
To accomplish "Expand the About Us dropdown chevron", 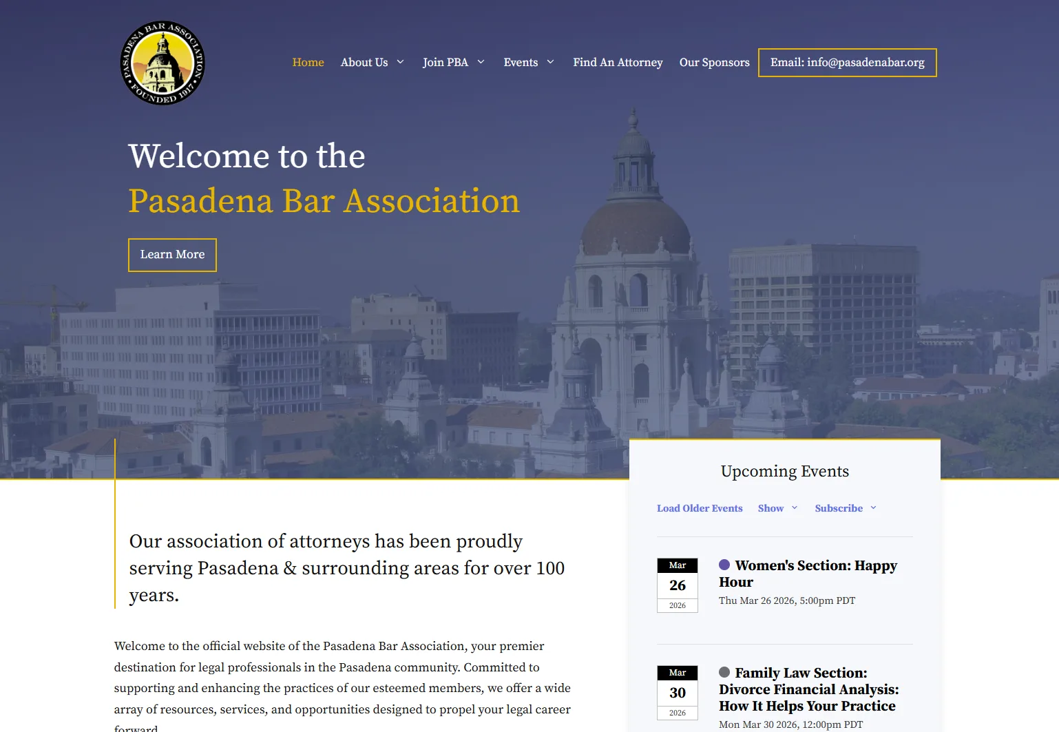I will pyautogui.click(x=400, y=62).
